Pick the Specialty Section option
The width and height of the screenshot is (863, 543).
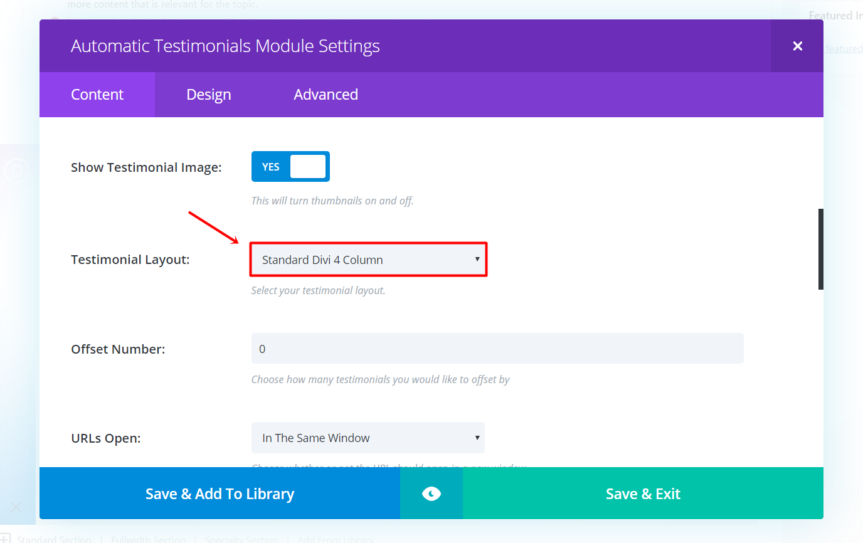click(x=241, y=539)
